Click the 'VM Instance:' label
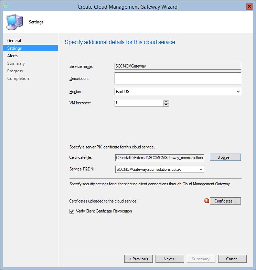Screen dimensions: 256x270 [x=80, y=103]
